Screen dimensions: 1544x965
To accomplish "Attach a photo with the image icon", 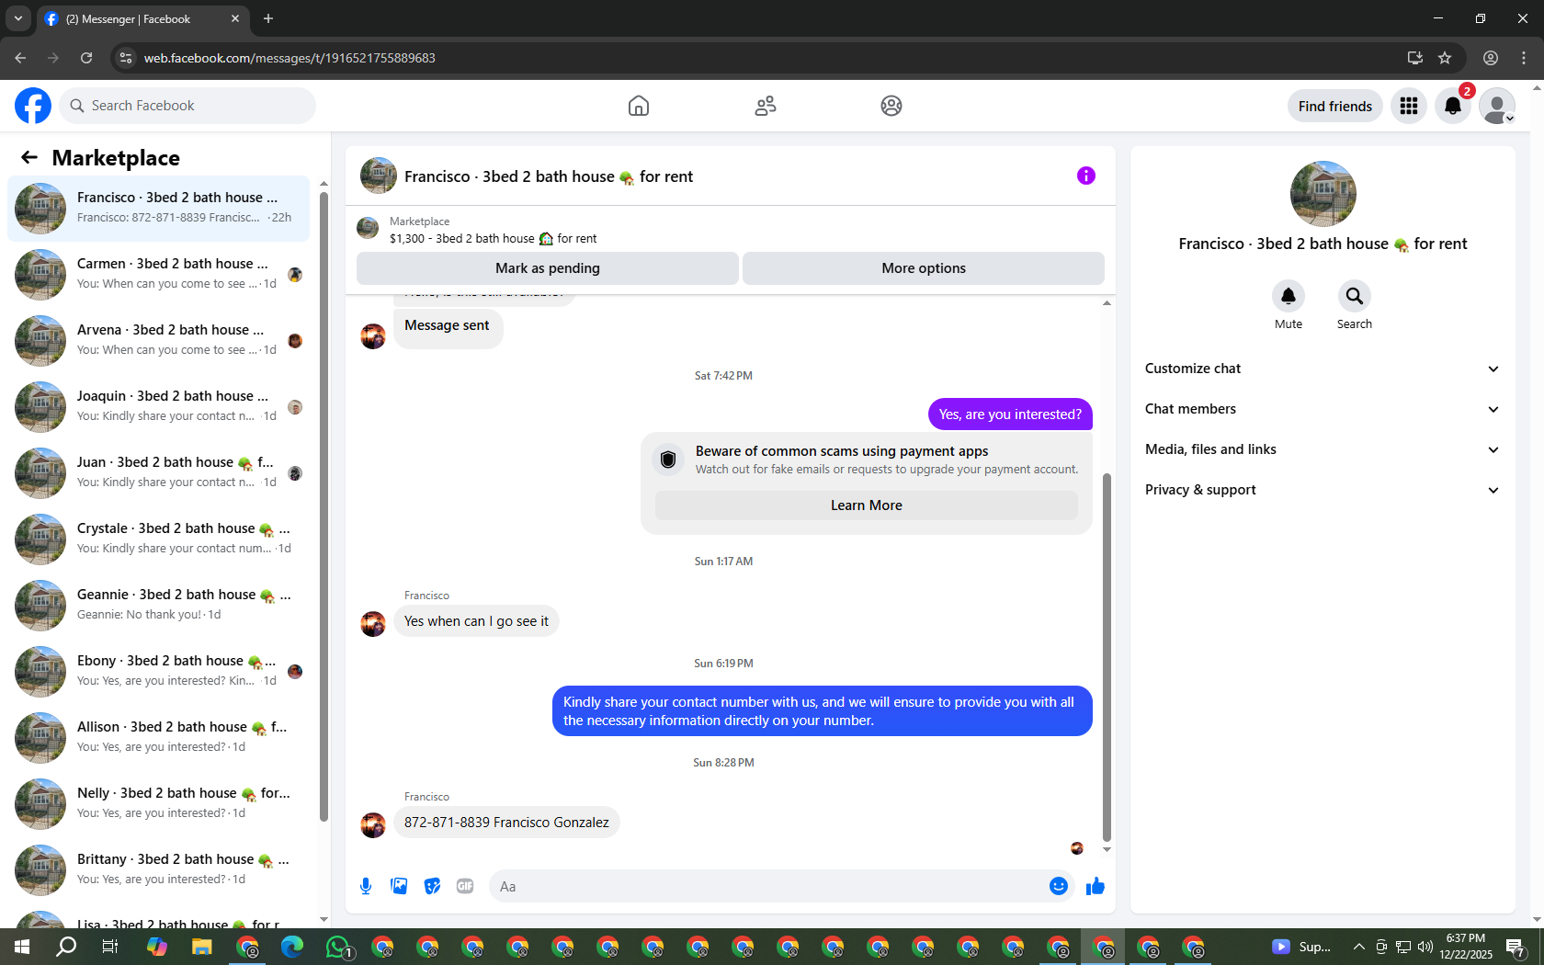I will click(399, 886).
